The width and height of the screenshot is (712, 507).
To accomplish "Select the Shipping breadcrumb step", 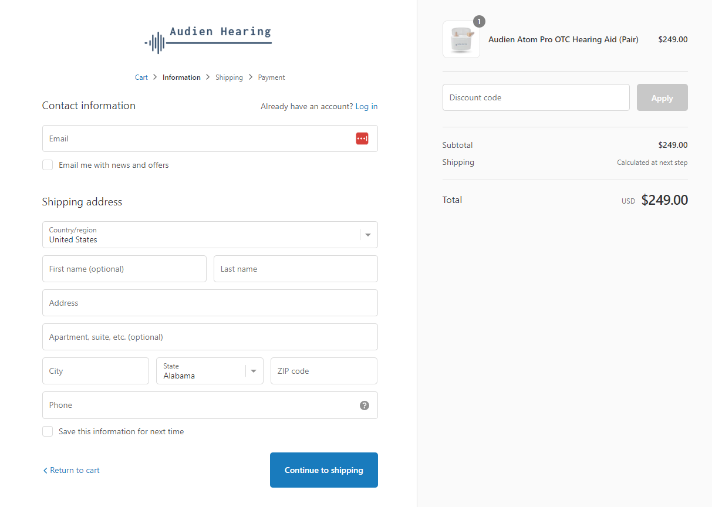I will (x=229, y=77).
